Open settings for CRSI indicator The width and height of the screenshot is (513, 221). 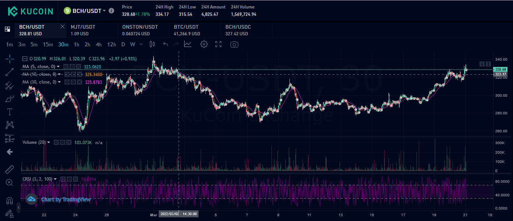[69, 179]
